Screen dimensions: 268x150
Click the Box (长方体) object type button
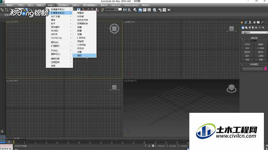[247, 44]
